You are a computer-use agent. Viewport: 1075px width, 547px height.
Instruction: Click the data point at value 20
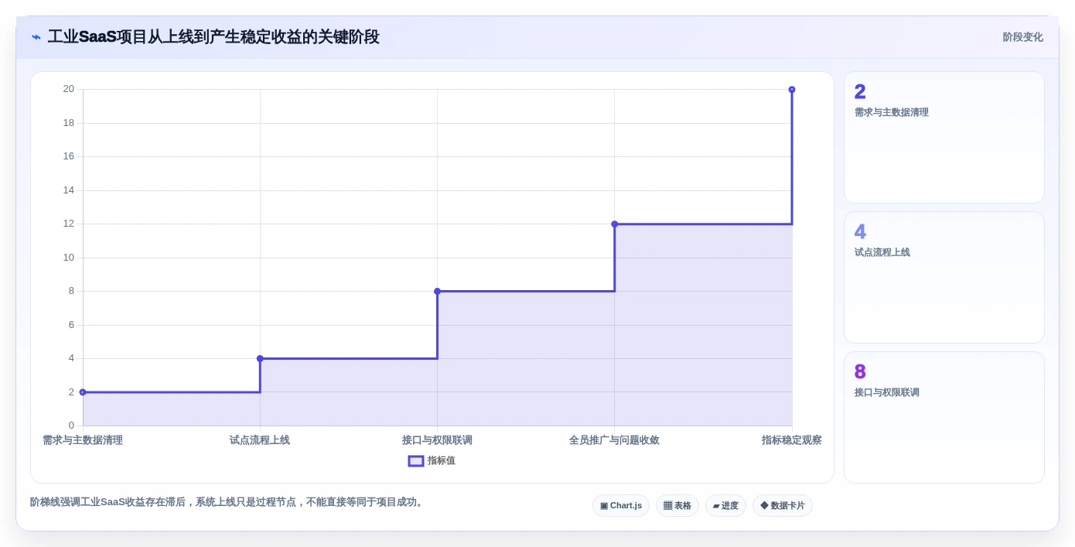(x=792, y=90)
